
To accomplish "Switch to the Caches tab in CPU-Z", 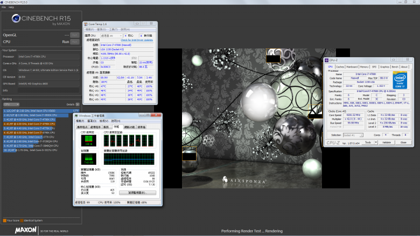I will click(x=340, y=67).
